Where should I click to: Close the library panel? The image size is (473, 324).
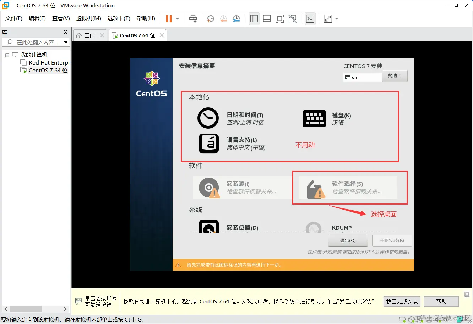pos(65,32)
